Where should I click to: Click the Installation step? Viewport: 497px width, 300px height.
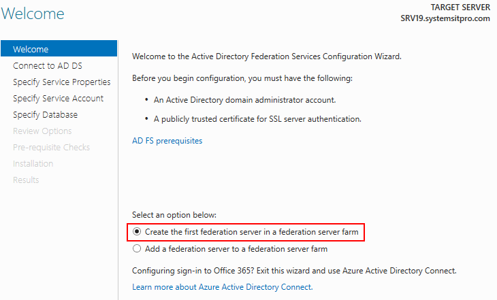coord(33,163)
